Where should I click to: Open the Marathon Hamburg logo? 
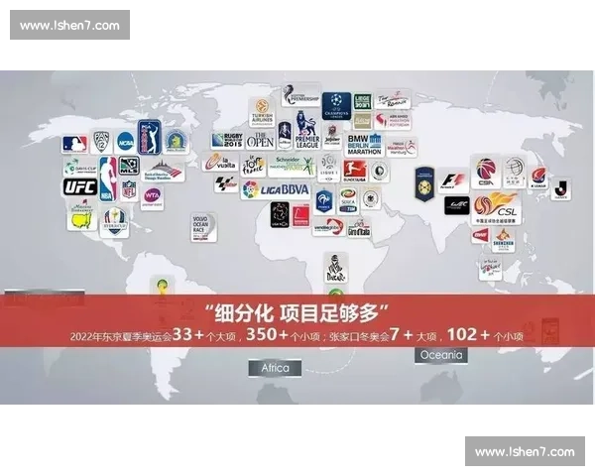click(402, 148)
